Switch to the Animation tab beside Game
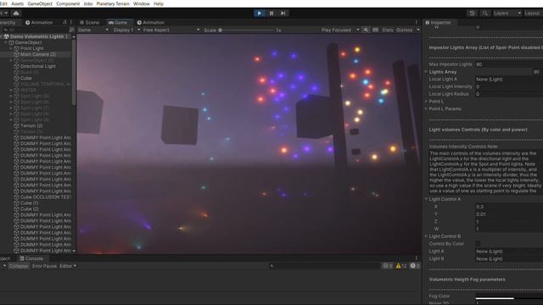Image resolution: width=543 pixels, height=305 pixels. [150, 23]
